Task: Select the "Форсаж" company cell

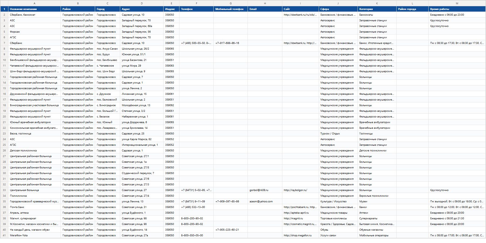Action: [34, 32]
